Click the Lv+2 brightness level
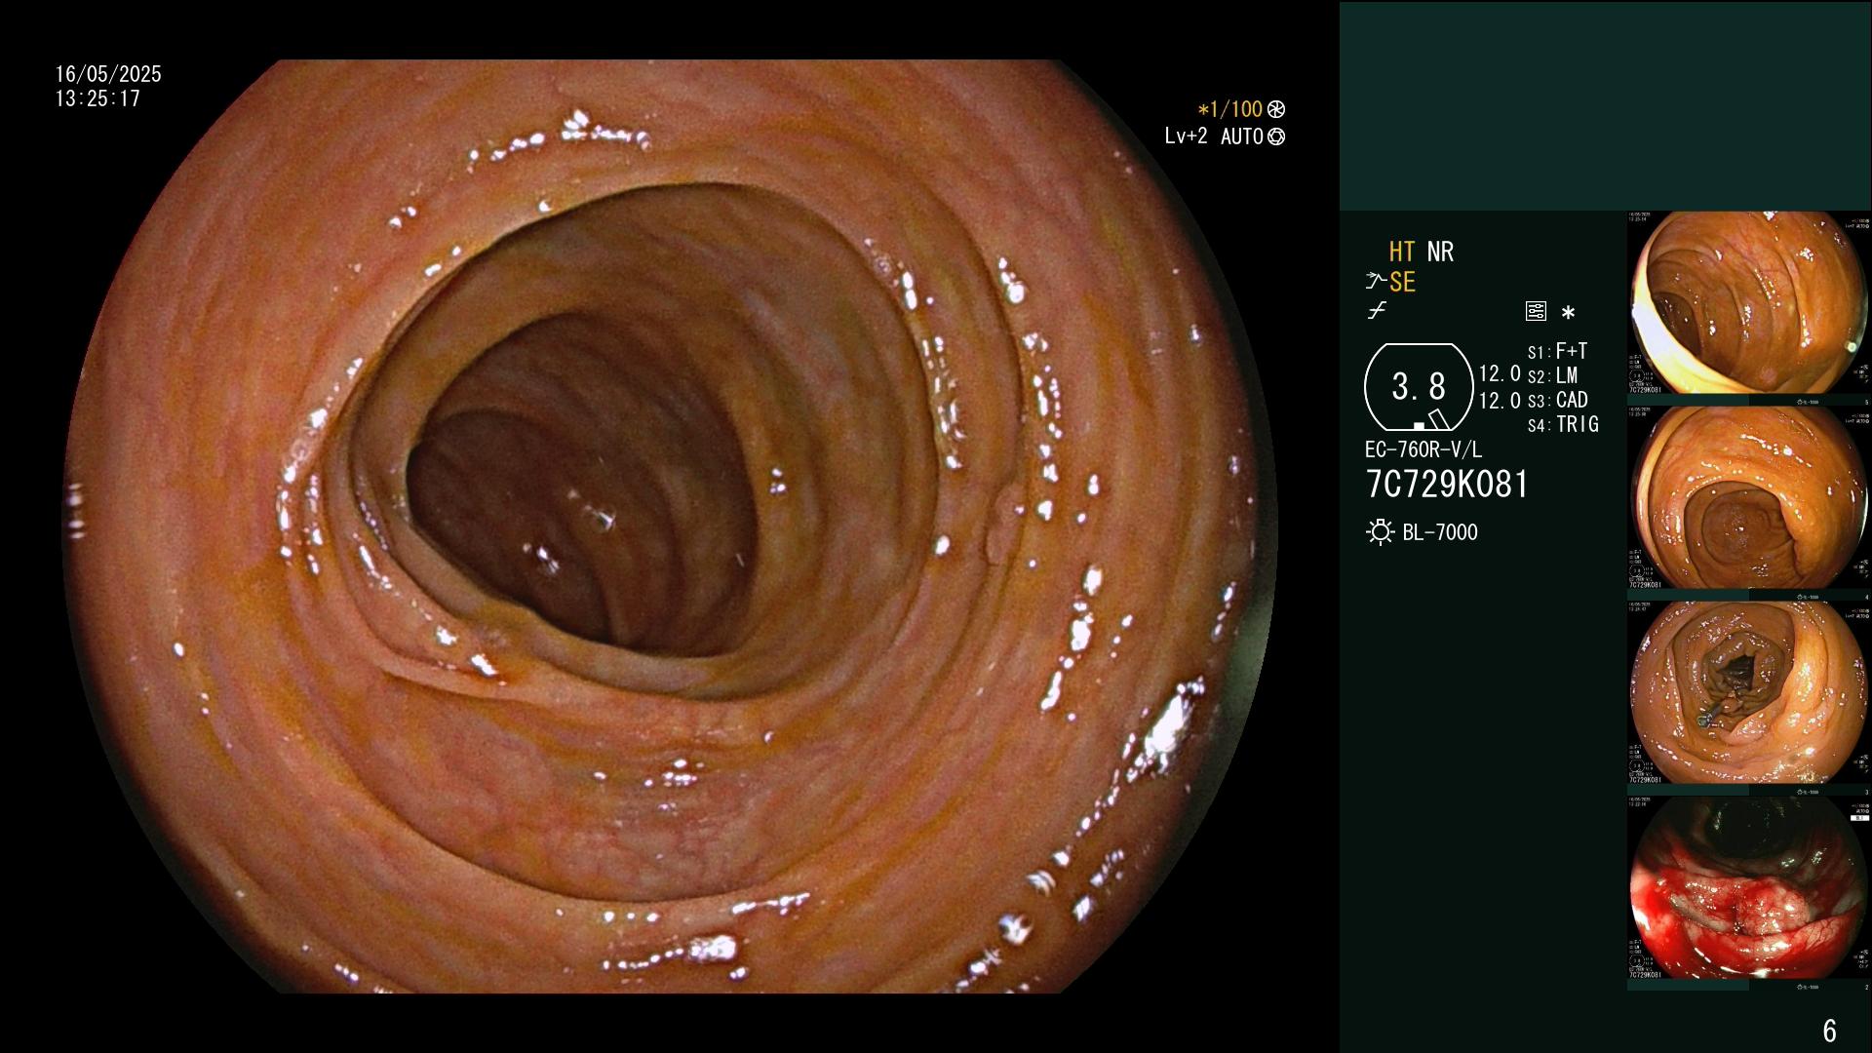 tap(1186, 136)
